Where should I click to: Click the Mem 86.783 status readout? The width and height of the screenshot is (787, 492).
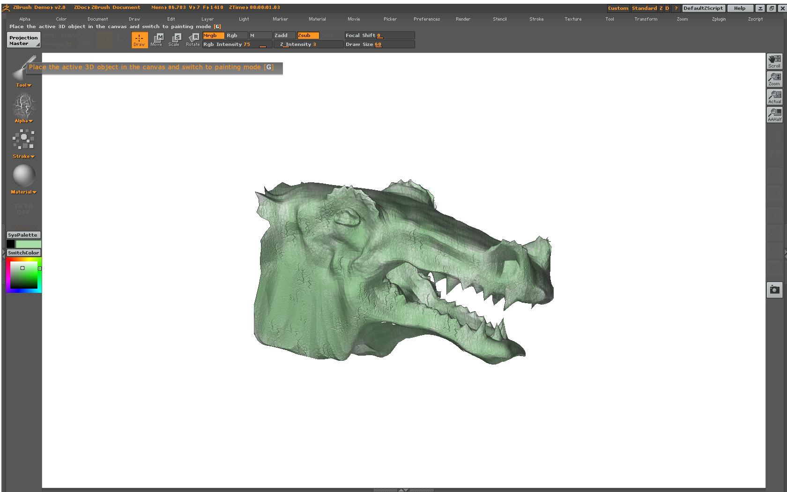168,7
